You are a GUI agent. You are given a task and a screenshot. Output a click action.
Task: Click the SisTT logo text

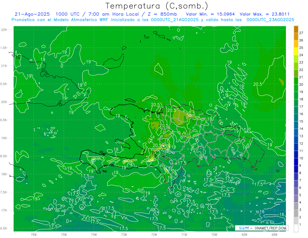point(244,228)
